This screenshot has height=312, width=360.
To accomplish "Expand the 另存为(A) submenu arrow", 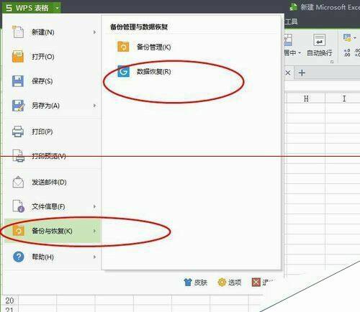I will 94,106.
